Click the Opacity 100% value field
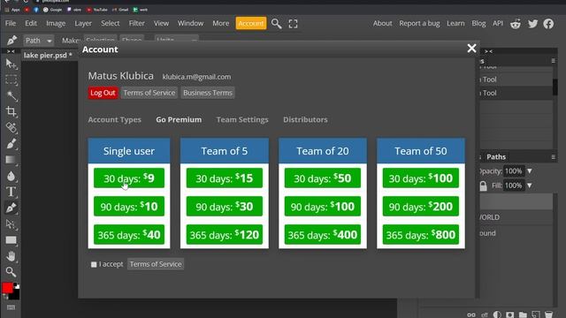This screenshot has width=566, height=318. 513,170
